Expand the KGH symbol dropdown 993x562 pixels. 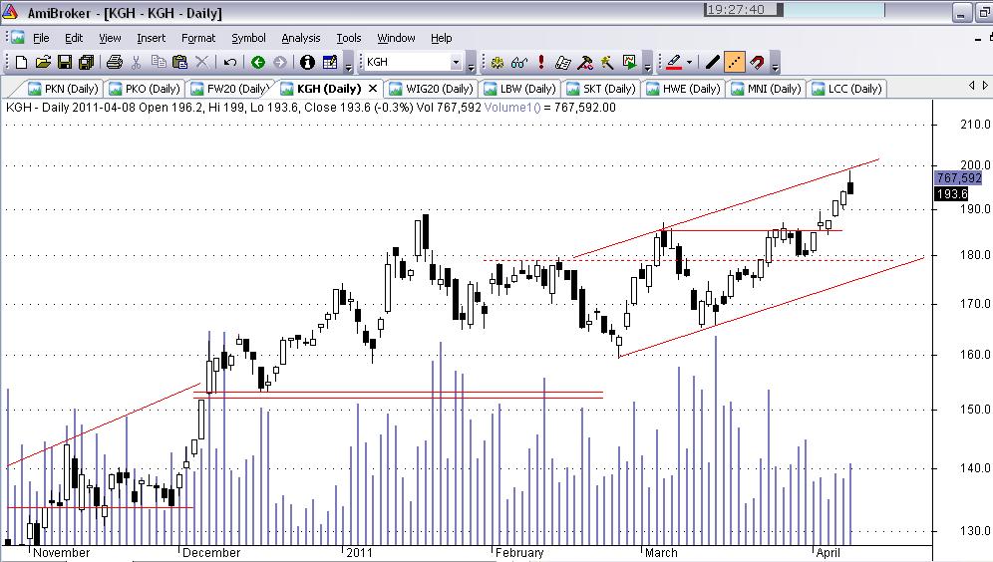(457, 63)
